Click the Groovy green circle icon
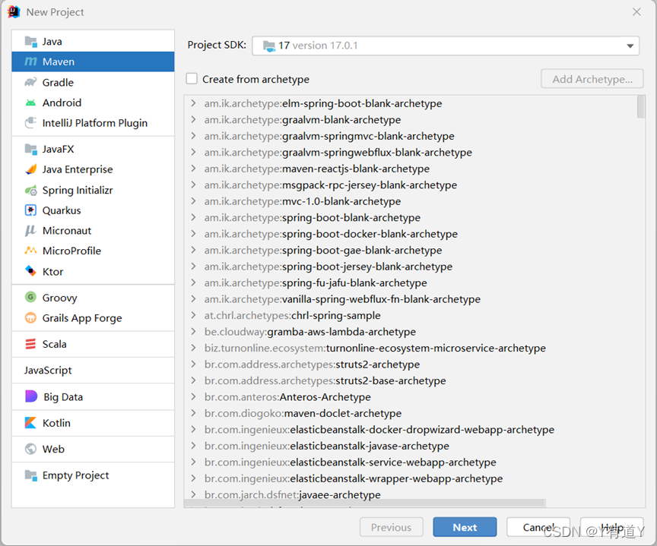The image size is (657, 546). tap(30, 297)
